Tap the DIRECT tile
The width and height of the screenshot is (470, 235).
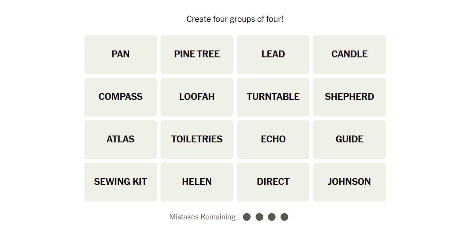(273, 182)
